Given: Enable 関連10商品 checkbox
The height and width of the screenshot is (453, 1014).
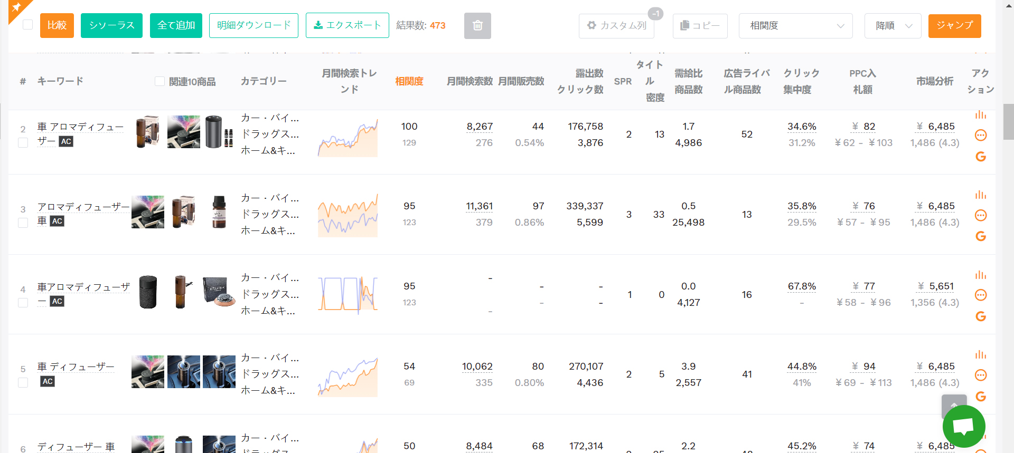Looking at the screenshot, I should [159, 81].
